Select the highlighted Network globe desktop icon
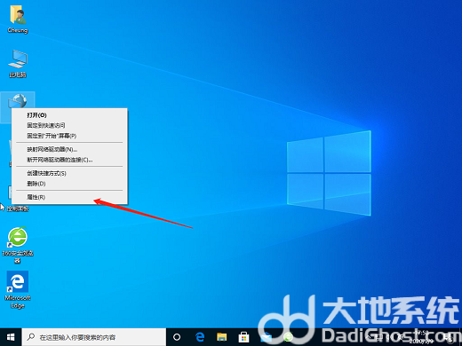The image size is (462, 346). pos(19,101)
